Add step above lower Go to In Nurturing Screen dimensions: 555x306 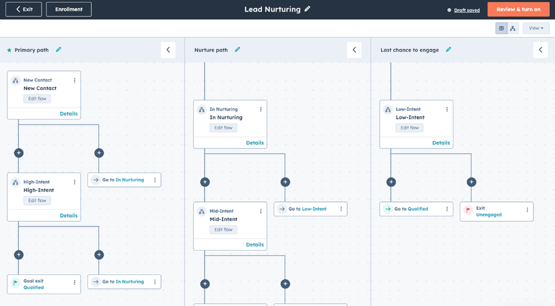(99, 255)
